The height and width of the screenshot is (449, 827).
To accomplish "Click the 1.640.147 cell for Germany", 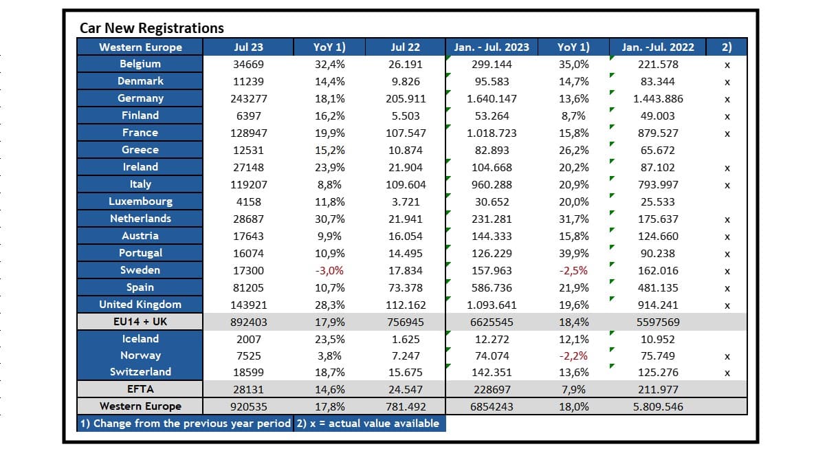I will (x=492, y=99).
